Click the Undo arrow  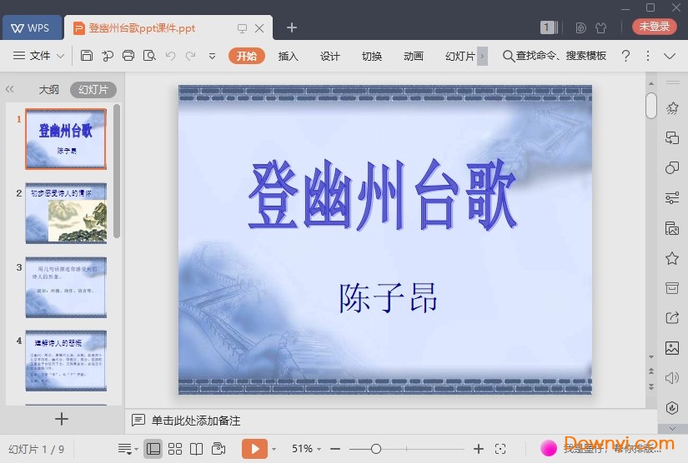170,56
